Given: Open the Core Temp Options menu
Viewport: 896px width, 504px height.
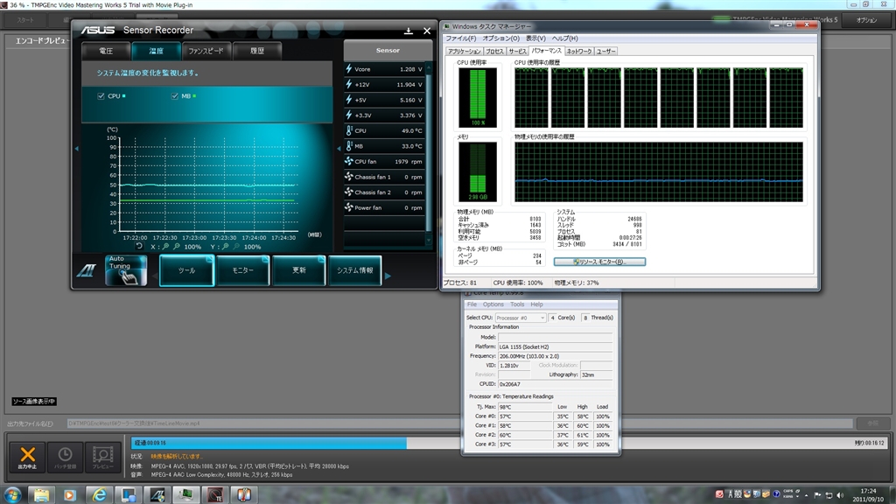Looking at the screenshot, I should click(493, 304).
